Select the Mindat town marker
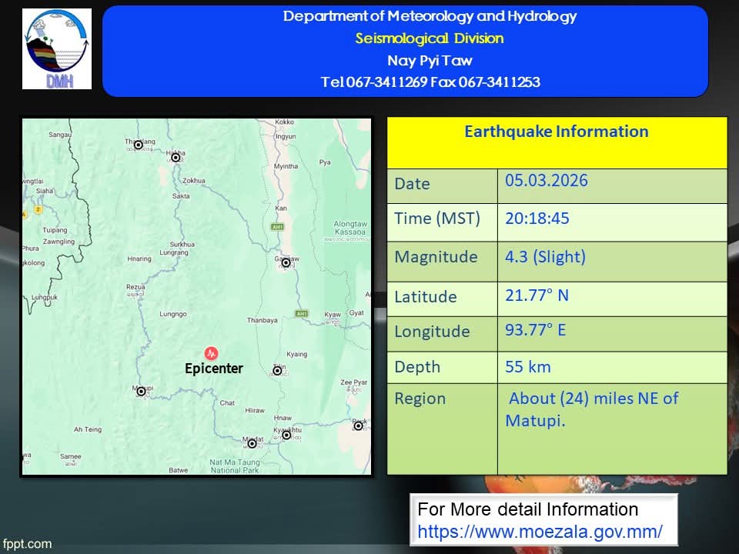This screenshot has width=739, height=554. click(251, 443)
